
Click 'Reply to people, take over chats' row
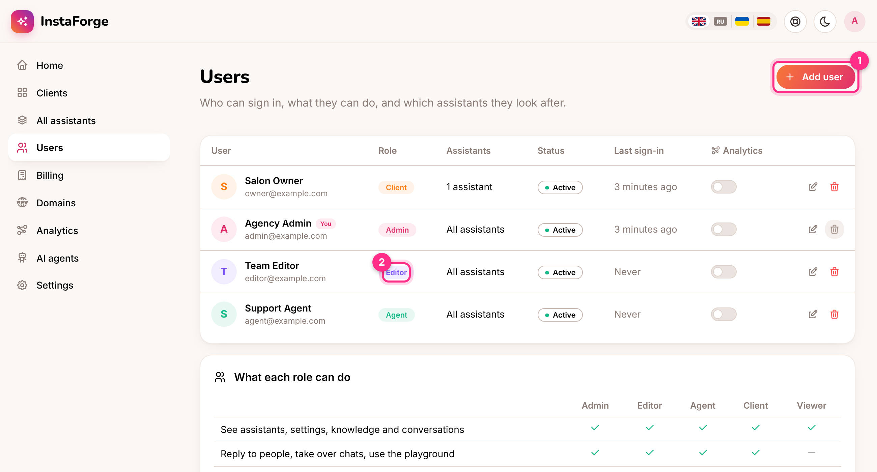527,454
